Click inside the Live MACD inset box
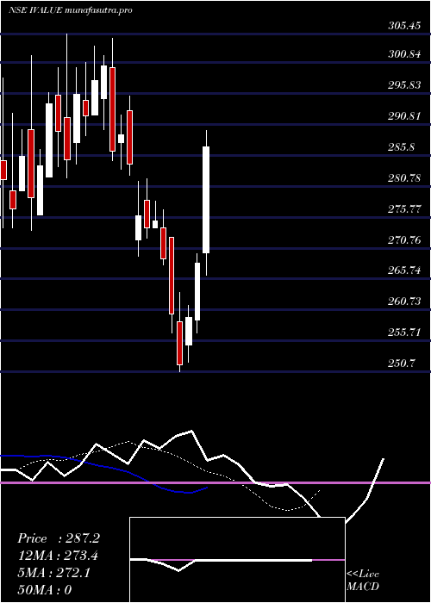Viewport: 431px width, 603px height. tap(237, 560)
